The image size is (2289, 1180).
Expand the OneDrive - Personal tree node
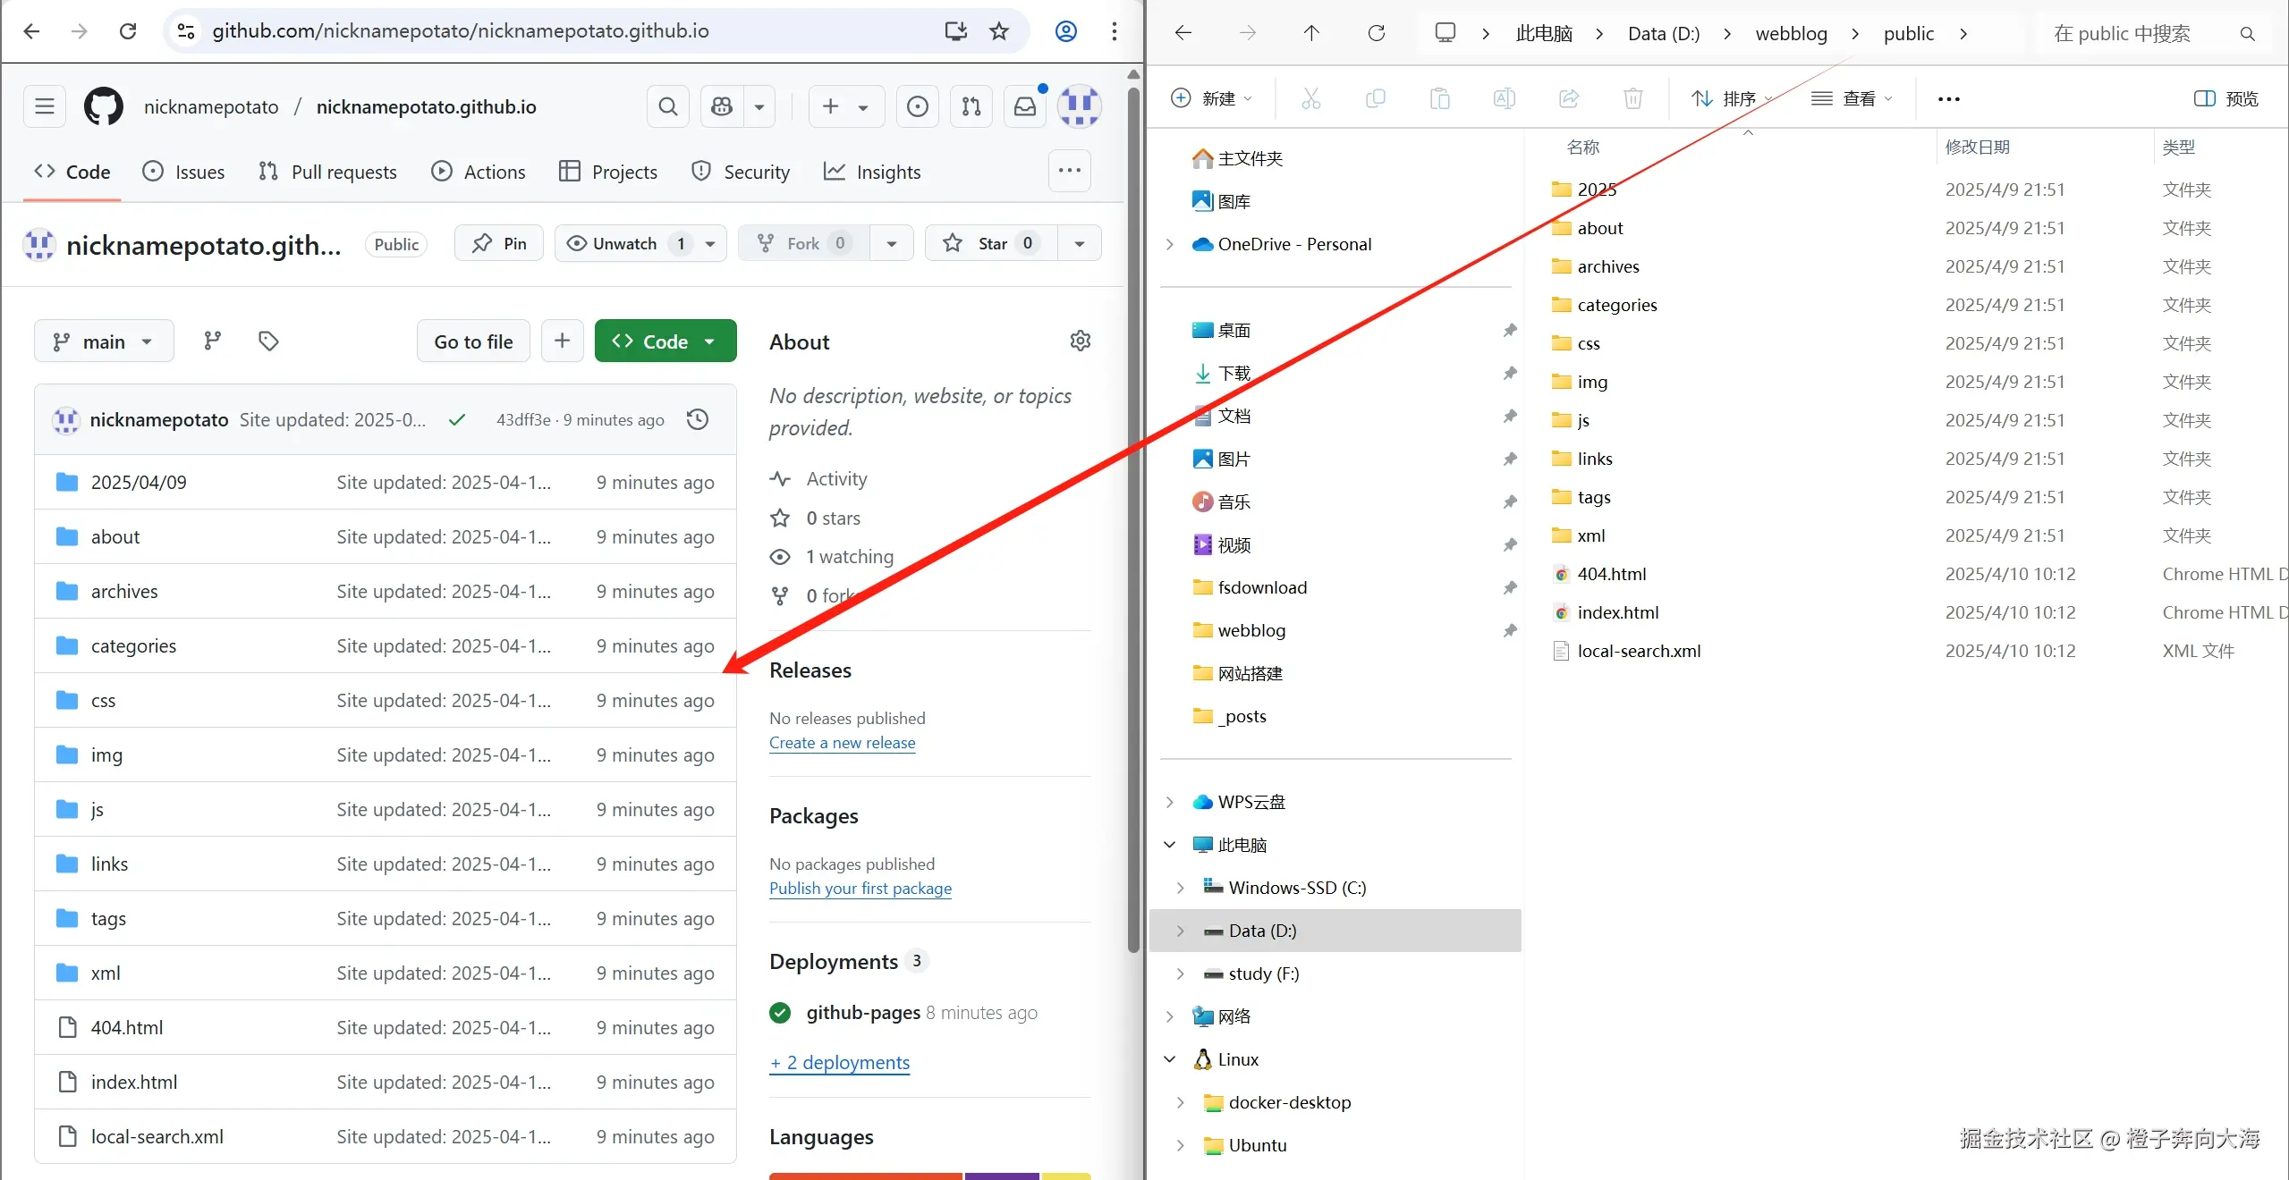(1170, 244)
